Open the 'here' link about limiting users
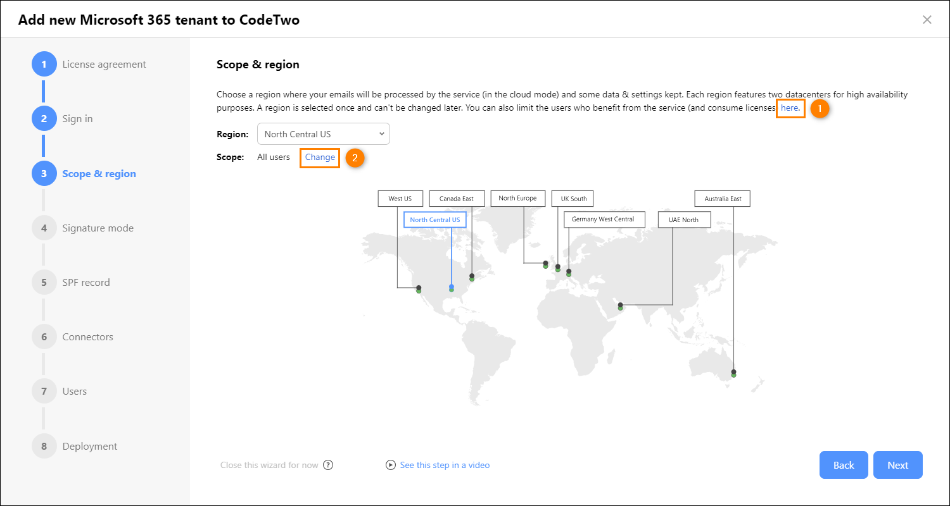 [790, 108]
